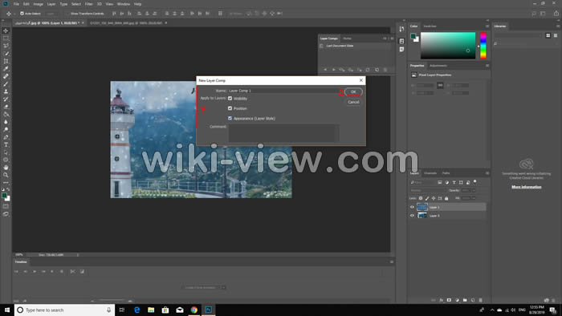This screenshot has width=562, height=316.
Task: Select the Brush tool
Action: coord(6,83)
